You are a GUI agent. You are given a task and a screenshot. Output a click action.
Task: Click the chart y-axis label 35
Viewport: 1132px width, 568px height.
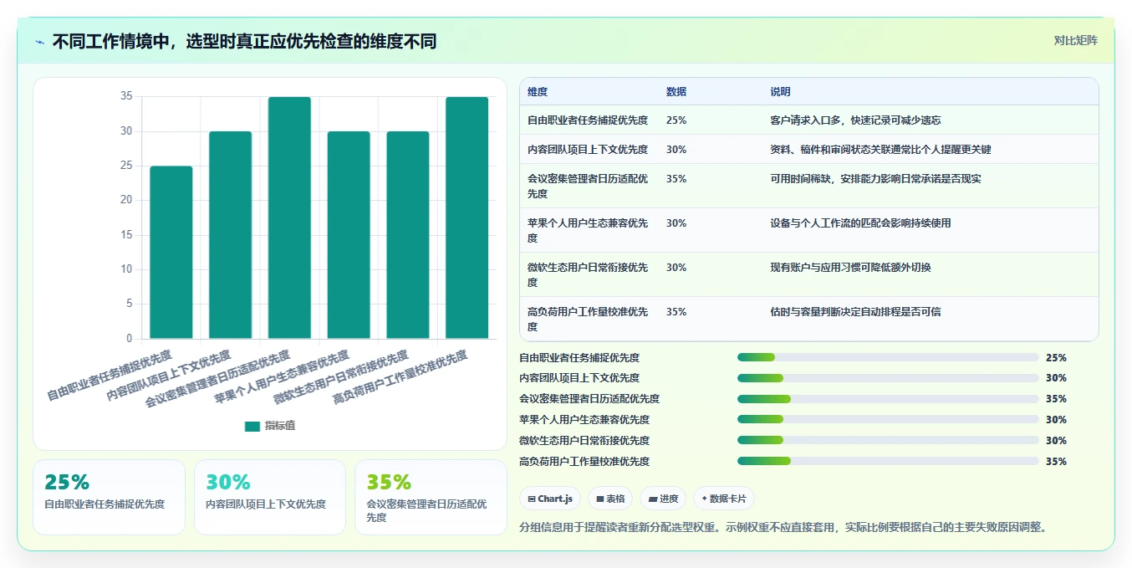[126, 96]
